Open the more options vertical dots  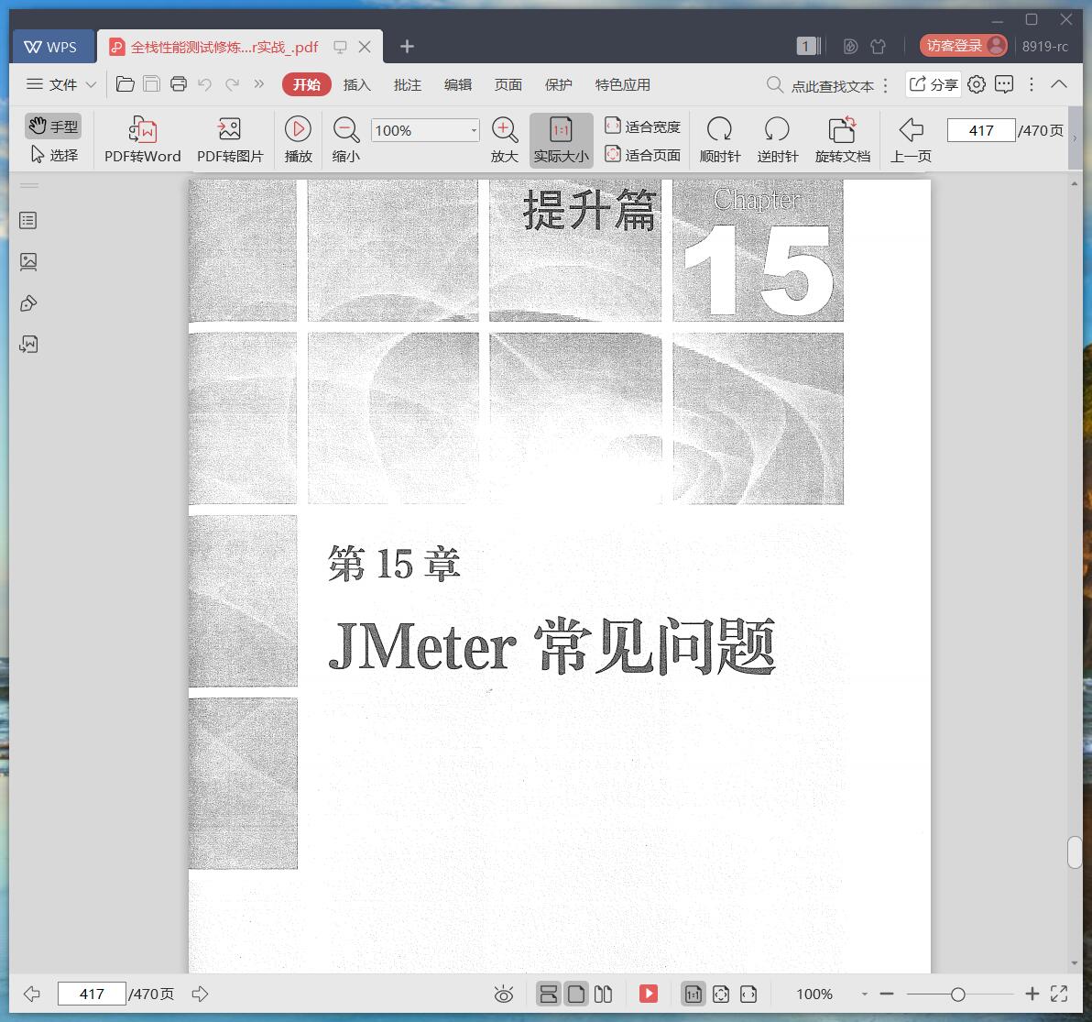(x=1032, y=84)
